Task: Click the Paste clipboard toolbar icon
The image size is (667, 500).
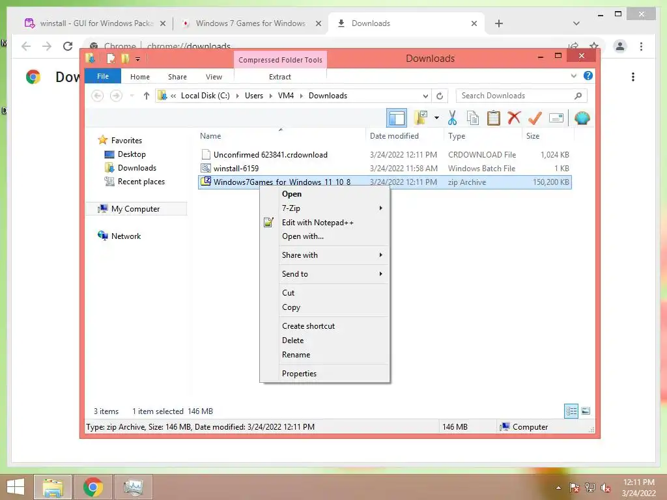Action: (494, 118)
